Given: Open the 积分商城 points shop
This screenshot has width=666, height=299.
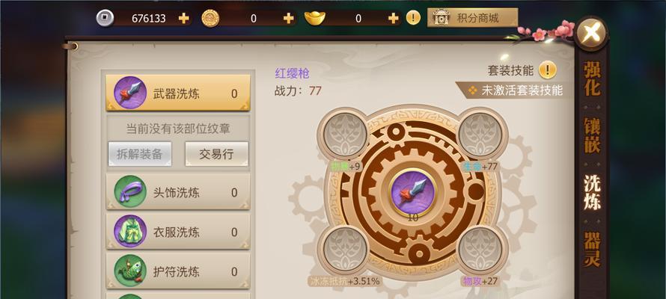Looking at the screenshot, I should tap(473, 18).
